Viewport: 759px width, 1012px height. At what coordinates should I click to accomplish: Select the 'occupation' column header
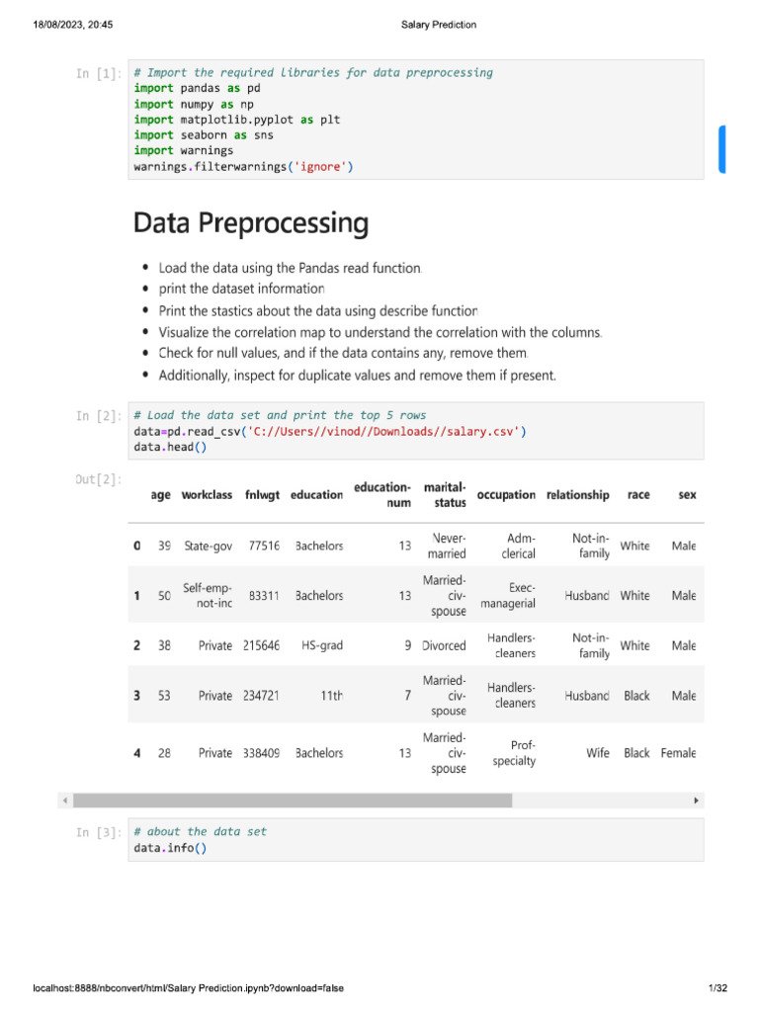pyautogui.click(x=506, y=495)
